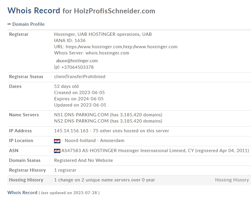Click the 'Registrar History' row label
The image size is (251, 198).
pos(27,170)
